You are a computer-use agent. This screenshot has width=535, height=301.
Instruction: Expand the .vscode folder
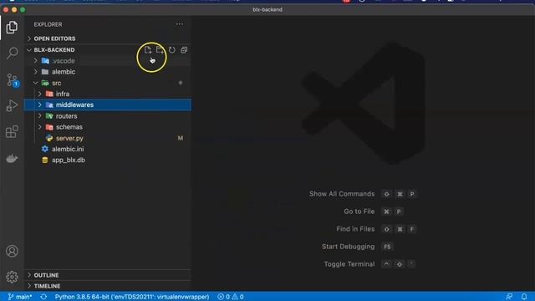[108, 61]
